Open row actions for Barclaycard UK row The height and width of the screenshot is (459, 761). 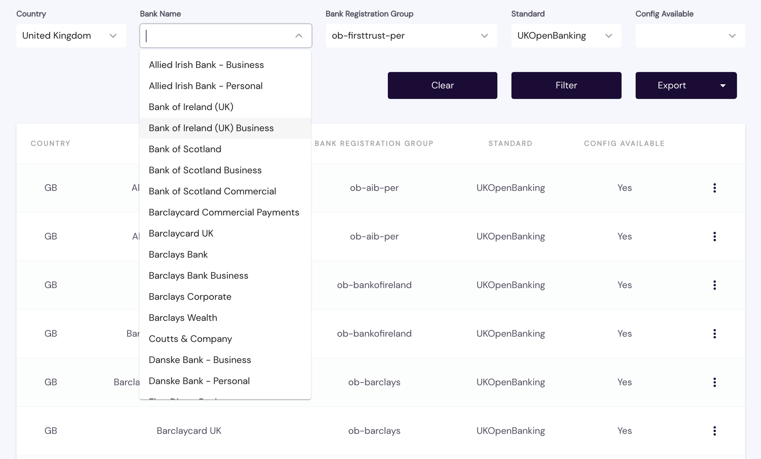pos(714,431)
